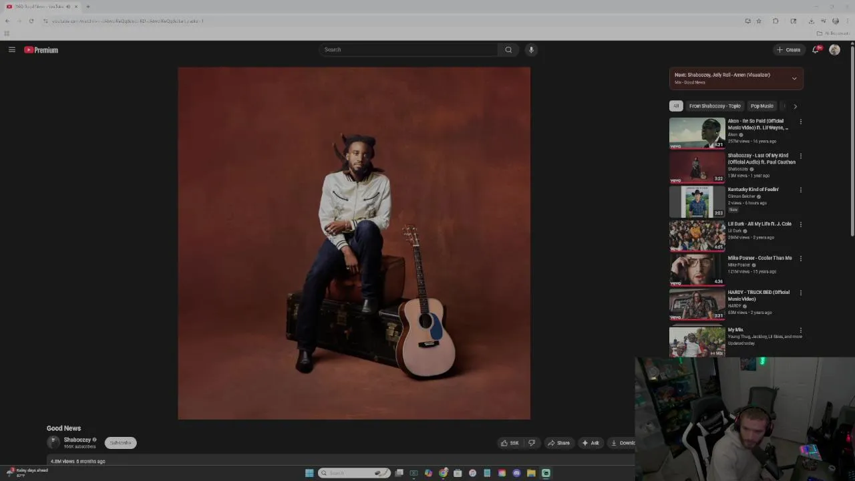Image resolution: width=855 pixels, height=481 pixels.
Task: Open the account avatar menu
Action: (x=834, y=49)
